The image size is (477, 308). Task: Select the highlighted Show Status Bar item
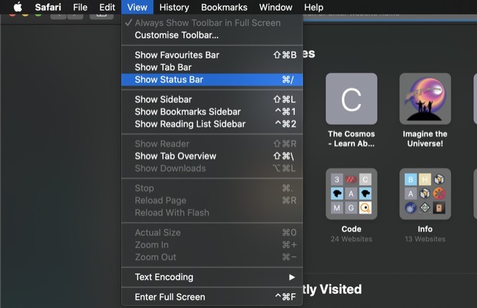[212, 80]
